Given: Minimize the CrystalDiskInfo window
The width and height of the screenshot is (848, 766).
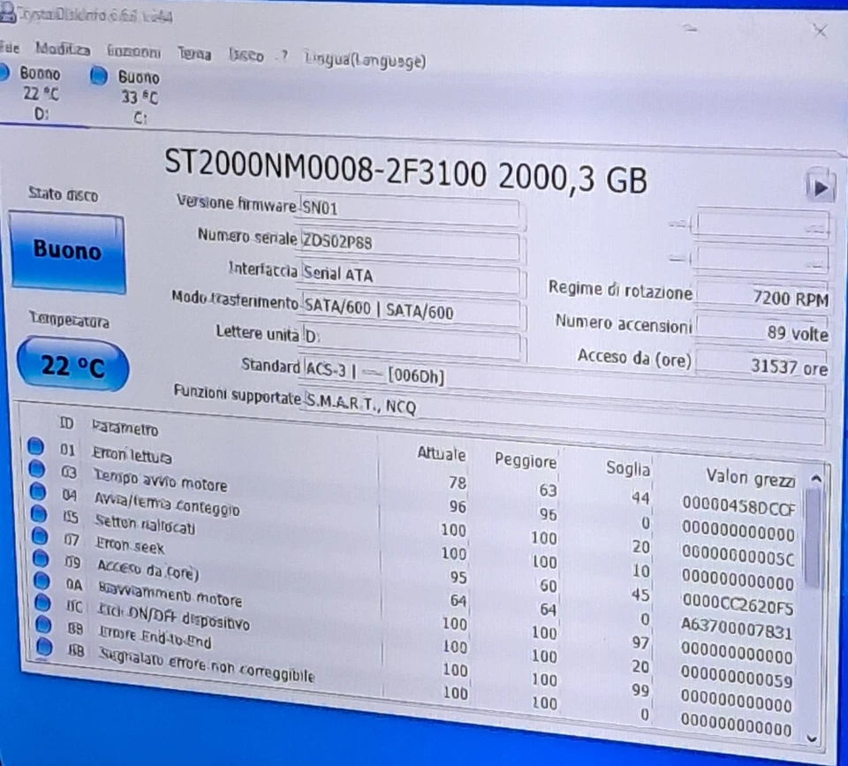Looking at the screenshot, I should (x=690, y=28).
